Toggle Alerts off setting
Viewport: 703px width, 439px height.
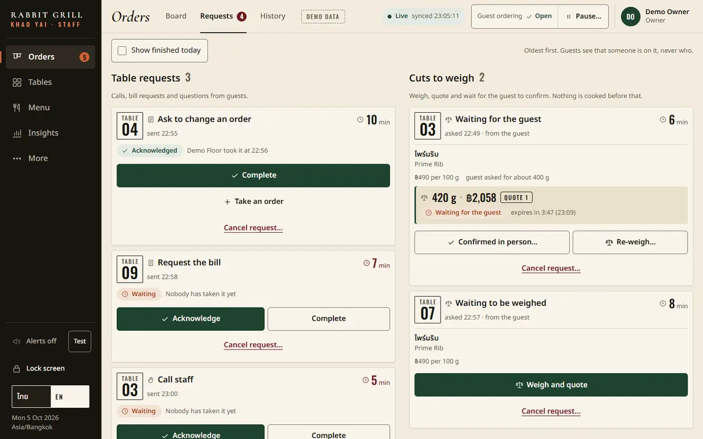35,341
